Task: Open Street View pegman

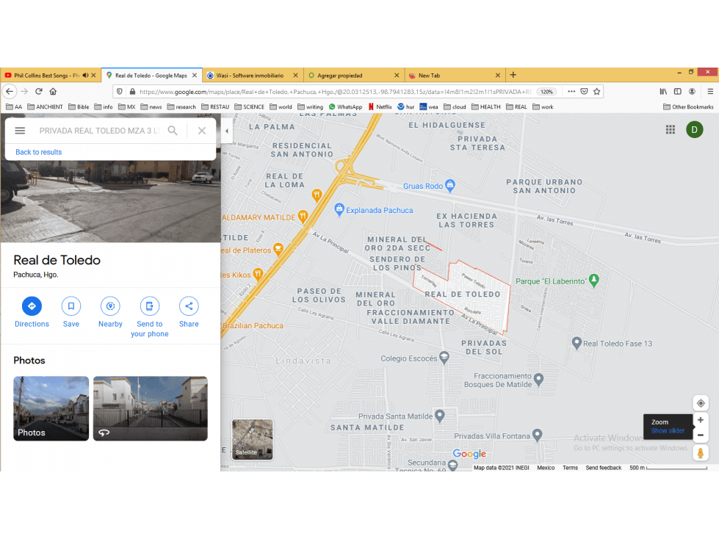Action: pyautogui.click(x=701, y=453)
